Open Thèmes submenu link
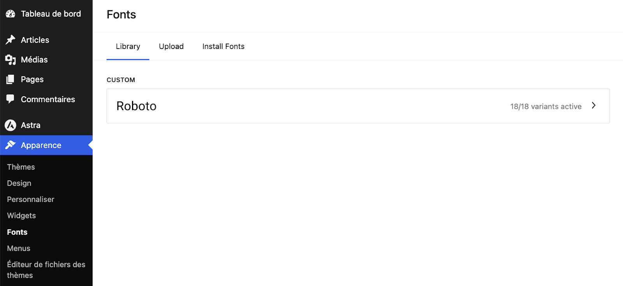Image resolution: width=623 pixels, height=286 pixels. [x=21, y=167]
